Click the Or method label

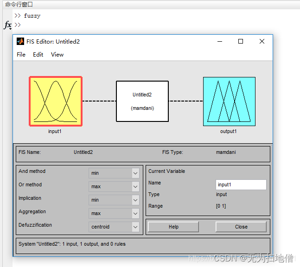[30, 184]
